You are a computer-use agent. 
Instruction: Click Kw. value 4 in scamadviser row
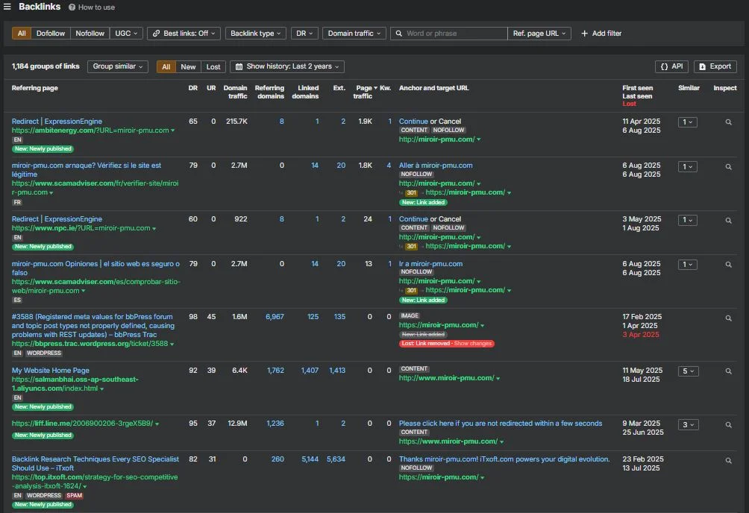point(389,166)
